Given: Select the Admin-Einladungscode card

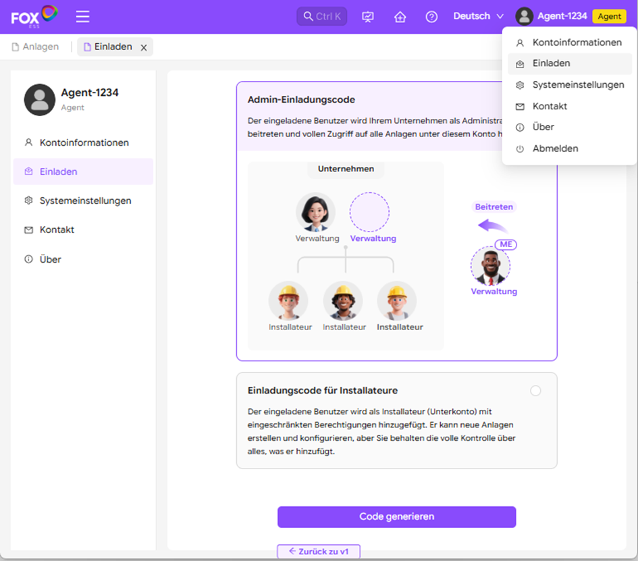Looking at the screenshot, I should (397, 221).
